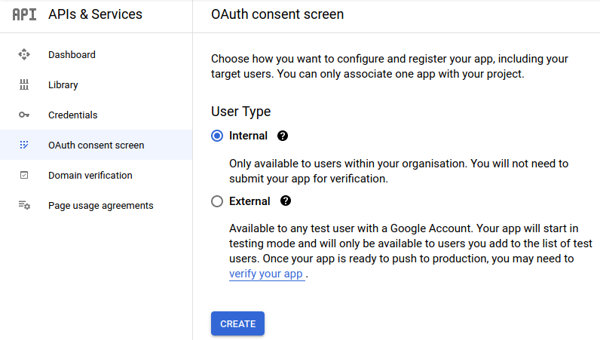Viewport: 600px width, 340px height.
Task: Click the Credentials key icon
Action: click(24, 115)
